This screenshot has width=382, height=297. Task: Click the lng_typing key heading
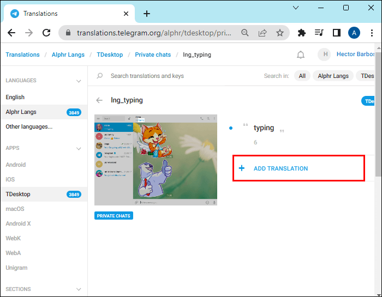coord(127,100)
